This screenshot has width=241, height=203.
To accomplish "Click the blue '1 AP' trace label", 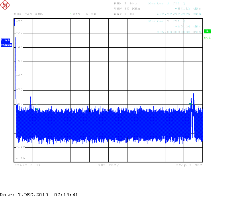I will tap(6, 41).
